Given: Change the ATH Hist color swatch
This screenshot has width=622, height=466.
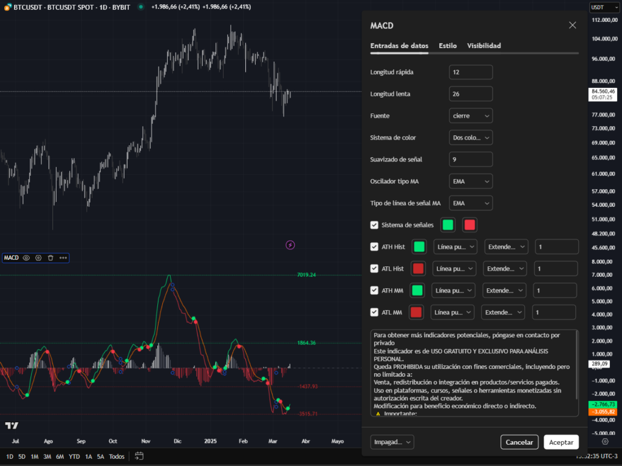Looking at the screenshot, I should 419,247.
